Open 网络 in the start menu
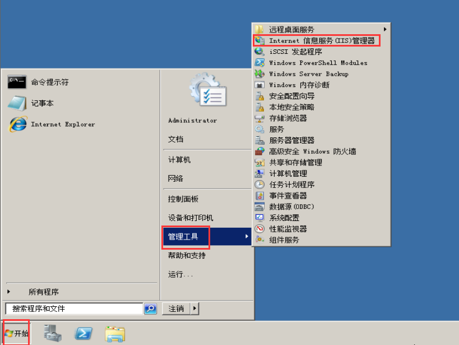The image size is (459, 345). click(x=175, y=178)
